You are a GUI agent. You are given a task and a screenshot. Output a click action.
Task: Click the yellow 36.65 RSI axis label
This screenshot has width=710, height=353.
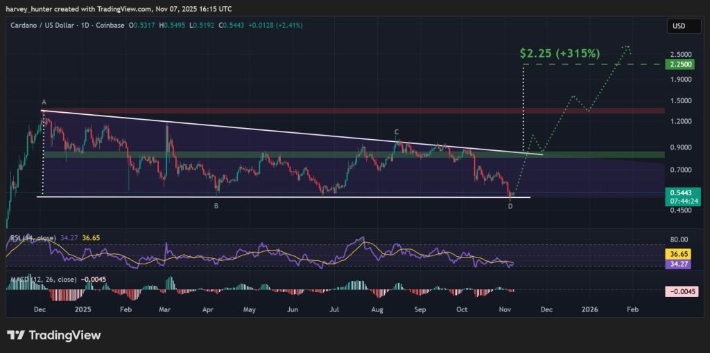pyautogui.click(x=677, y=254)
